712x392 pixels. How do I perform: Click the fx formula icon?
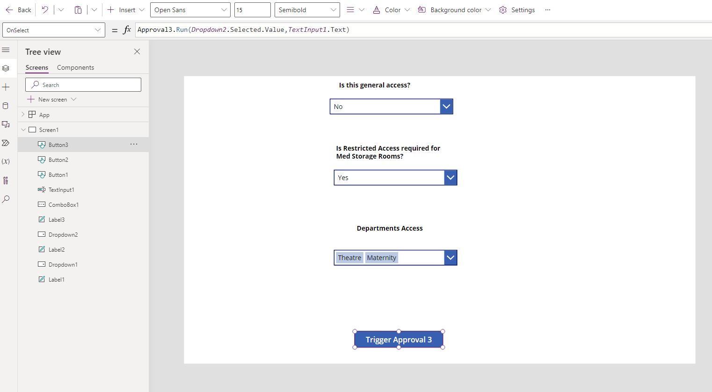127,30
